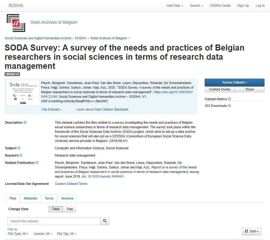Click the Downloads count help icon
This screenshot has width=270, height=240.
click(229, 106)
